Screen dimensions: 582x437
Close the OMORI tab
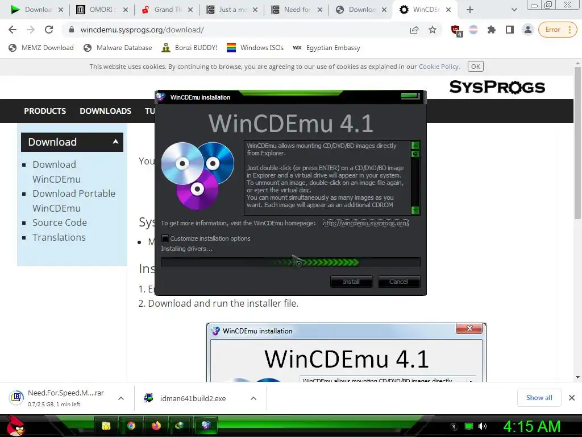click(x=126, y=10)
